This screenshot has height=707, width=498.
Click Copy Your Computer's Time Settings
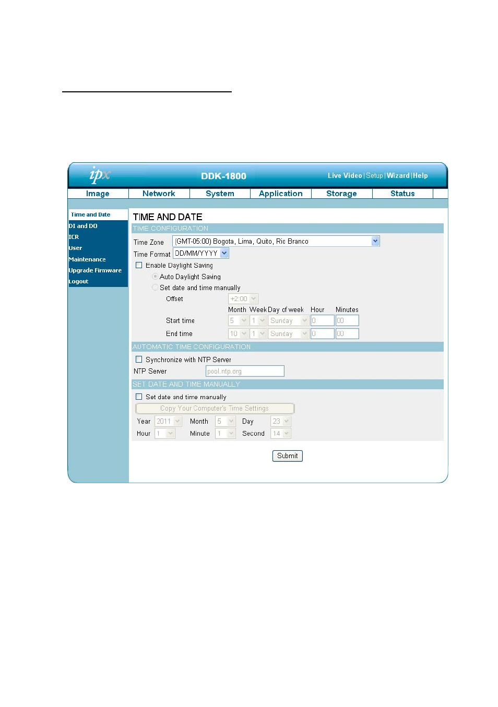click(215, 409)
